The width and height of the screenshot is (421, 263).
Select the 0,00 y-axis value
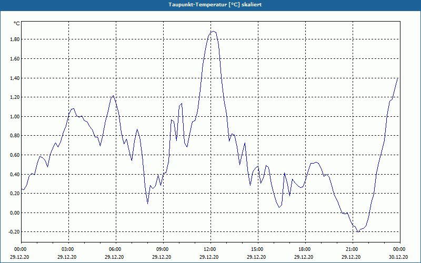tap(15, 213)
